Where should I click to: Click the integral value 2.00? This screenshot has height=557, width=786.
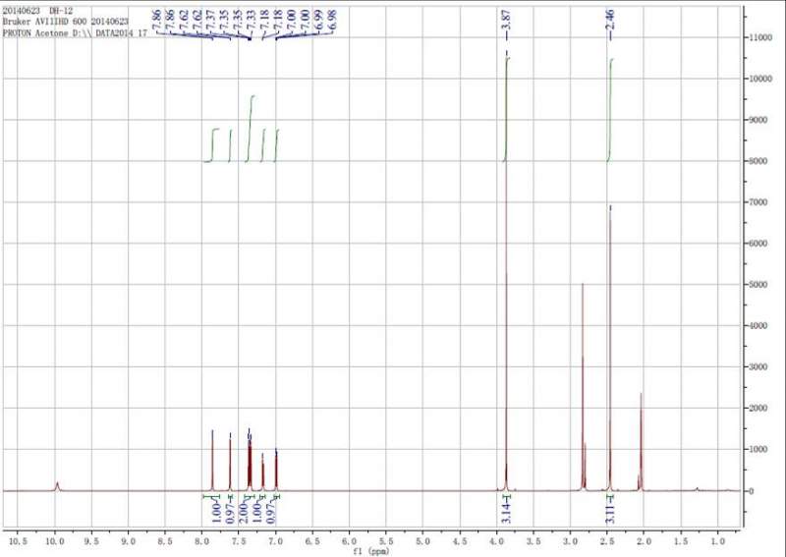(x=243, y=513)
